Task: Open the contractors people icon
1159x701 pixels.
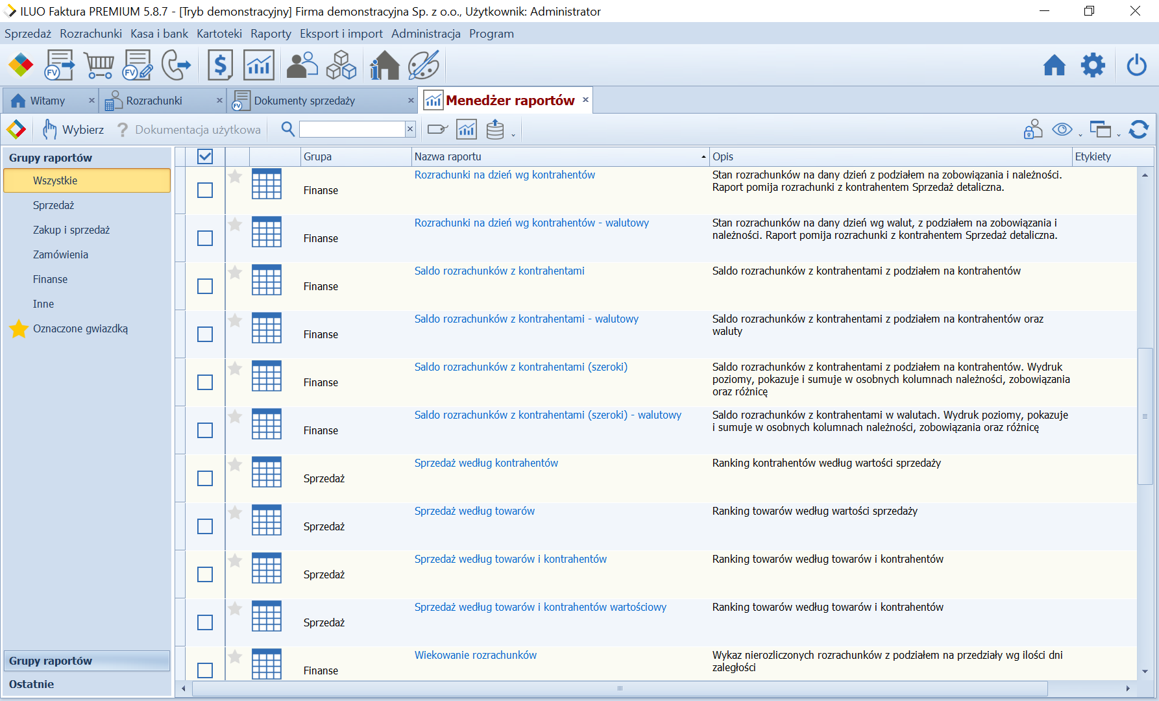Action: (302, 65)
